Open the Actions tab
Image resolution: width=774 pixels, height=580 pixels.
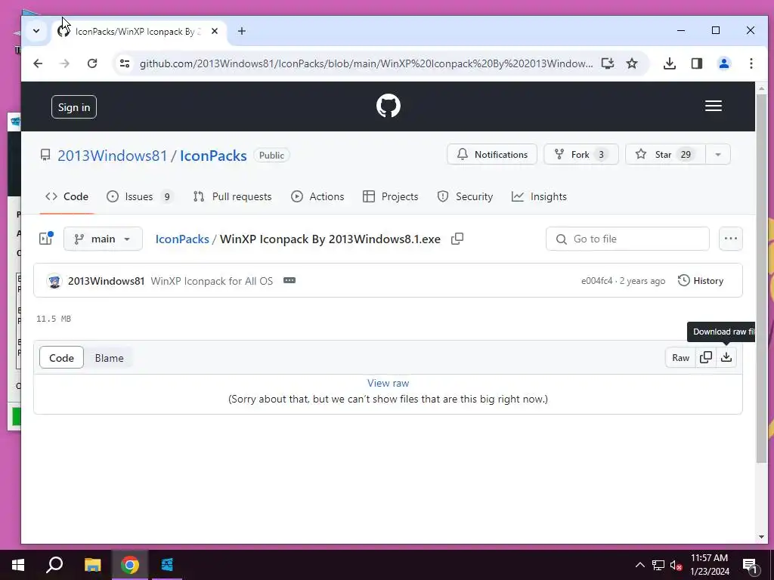(x=317, y=196)
